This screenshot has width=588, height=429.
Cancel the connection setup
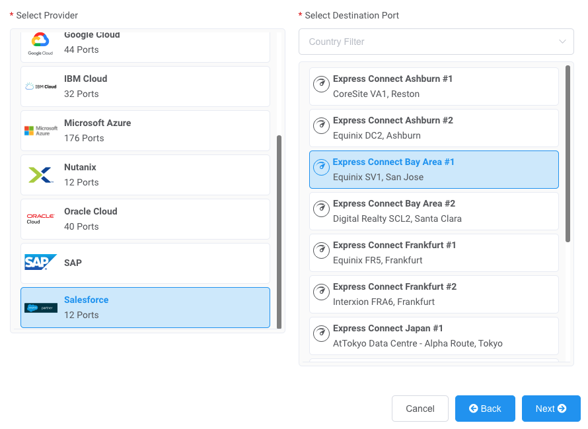coord(420,409)
